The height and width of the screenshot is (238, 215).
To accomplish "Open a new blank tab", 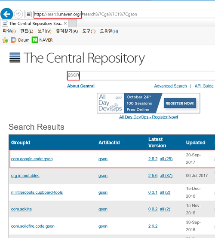I will [x=73, y=24].
